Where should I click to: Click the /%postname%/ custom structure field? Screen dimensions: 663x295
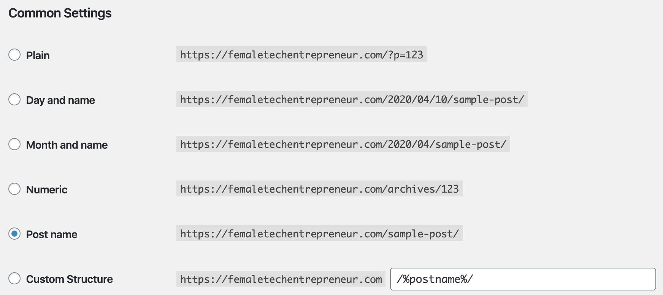click(523, 279)
